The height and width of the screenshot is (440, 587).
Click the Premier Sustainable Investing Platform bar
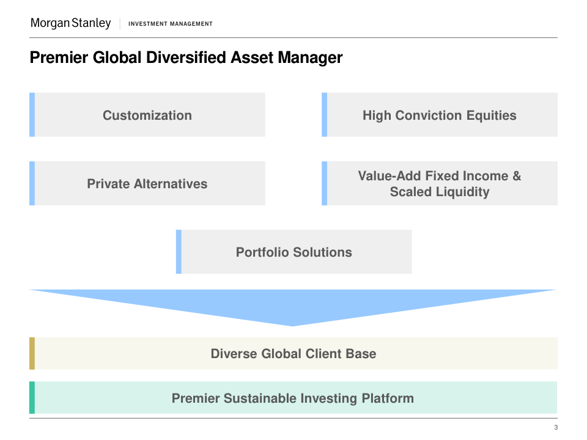293,398
